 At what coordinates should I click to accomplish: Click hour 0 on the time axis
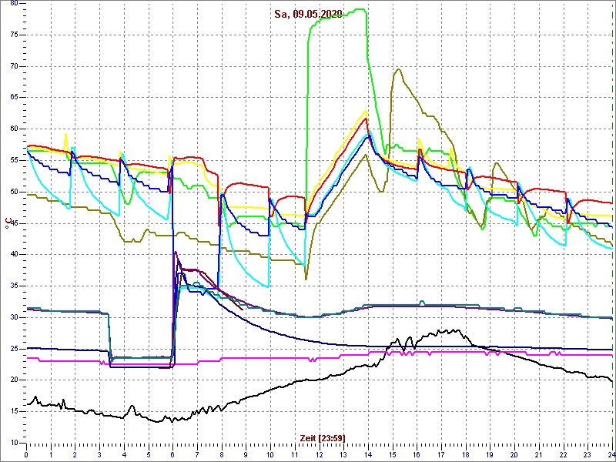point(26,454)
